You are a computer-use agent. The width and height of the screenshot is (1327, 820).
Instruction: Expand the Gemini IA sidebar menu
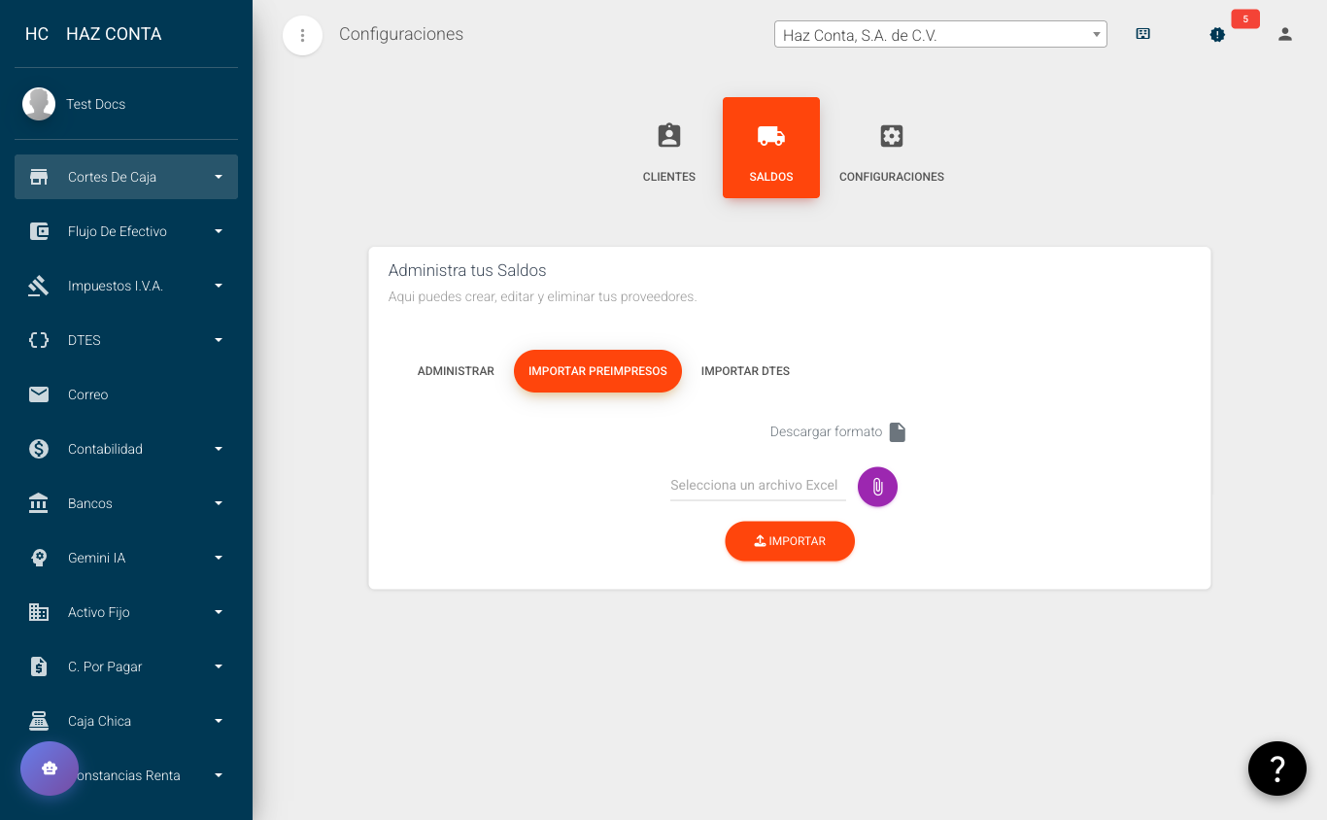pos(126,558)
